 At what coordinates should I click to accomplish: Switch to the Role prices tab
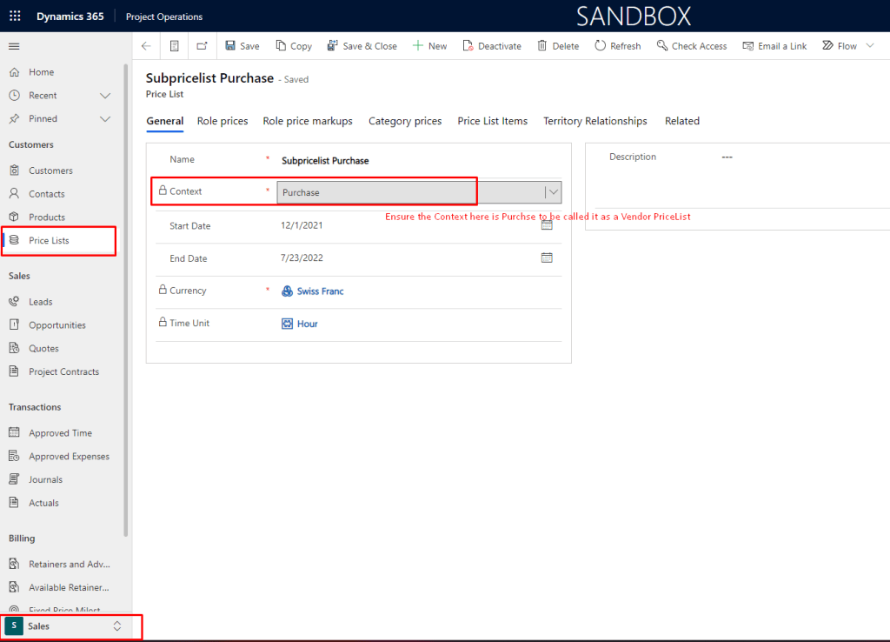(x=222, y=121)
